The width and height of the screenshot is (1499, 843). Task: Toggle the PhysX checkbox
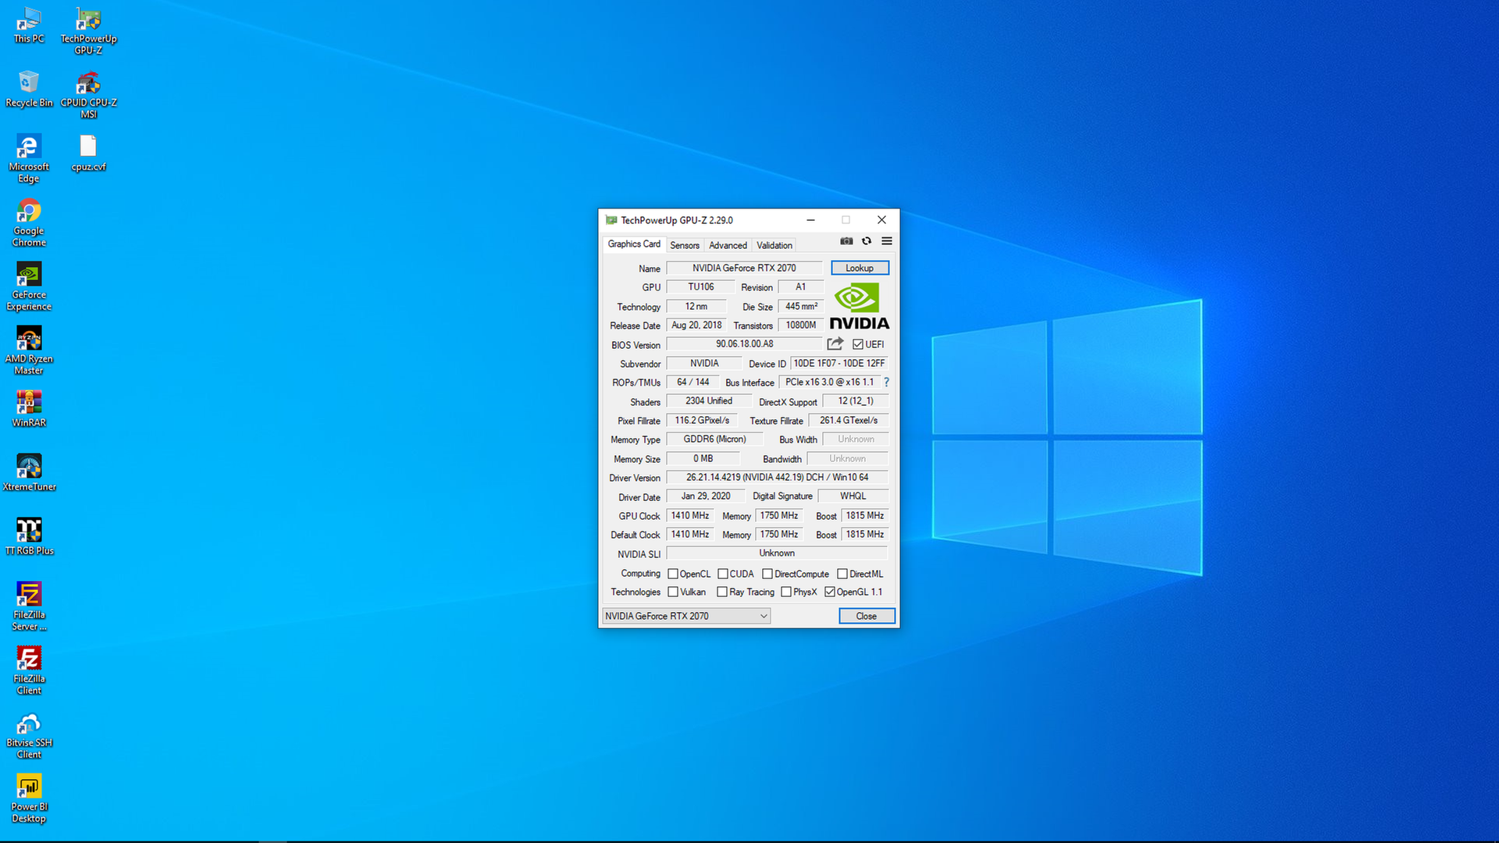(785, 592)
